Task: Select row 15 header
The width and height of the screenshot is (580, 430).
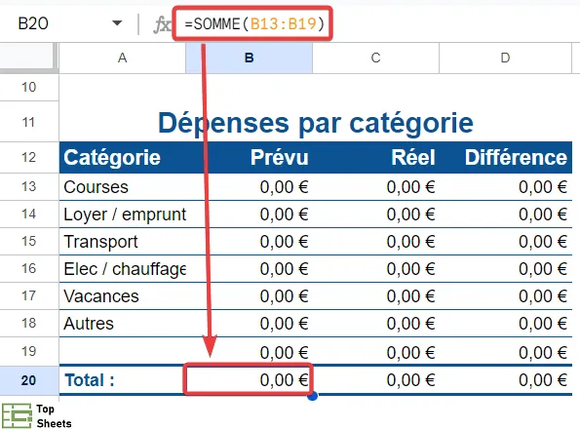Action: click(29, 242)
